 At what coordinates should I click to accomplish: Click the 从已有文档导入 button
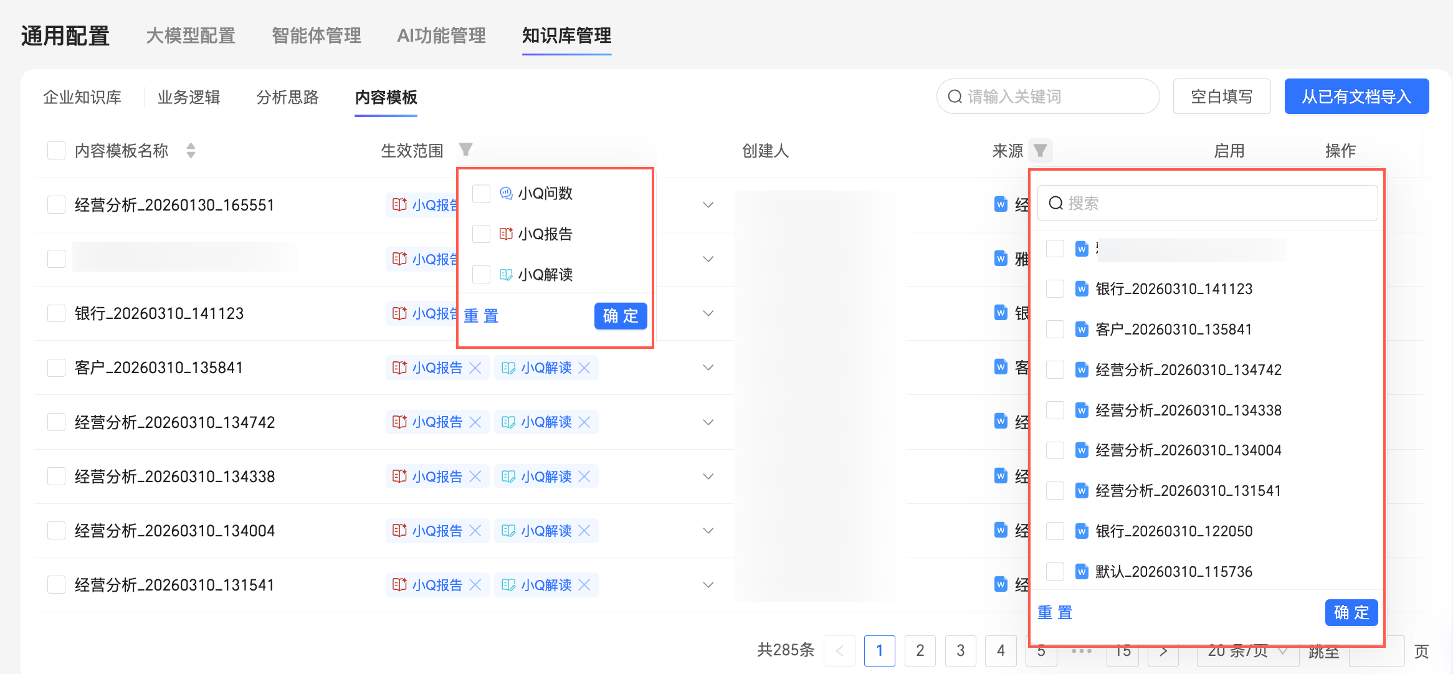click(1356, 97)
